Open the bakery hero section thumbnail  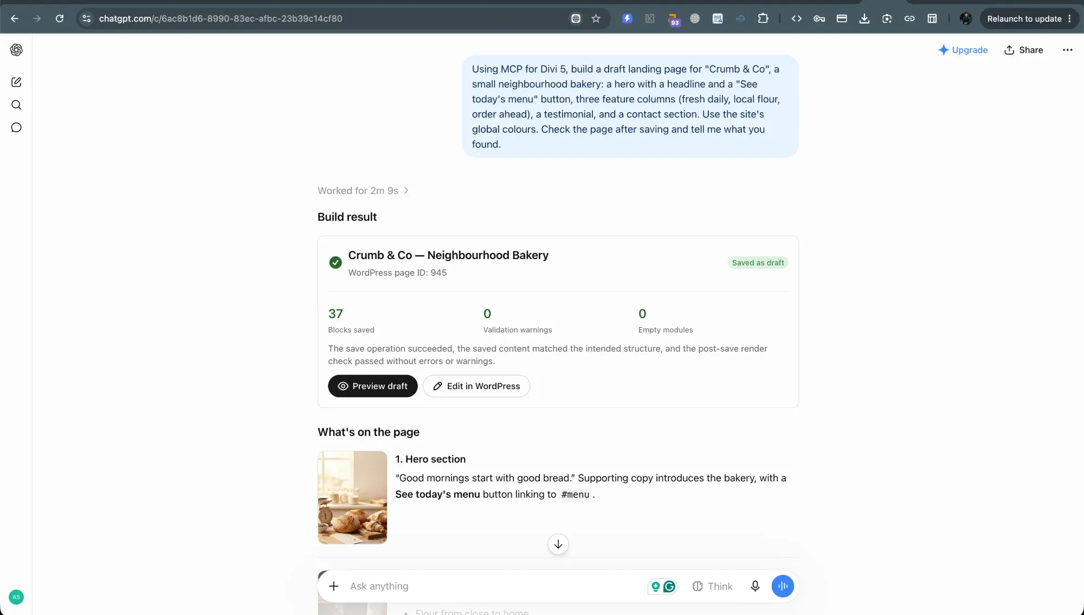point(352,497)
